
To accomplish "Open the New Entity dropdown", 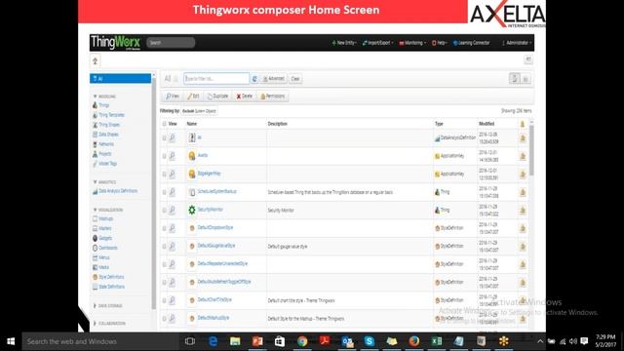I will (x=344, y=43).
